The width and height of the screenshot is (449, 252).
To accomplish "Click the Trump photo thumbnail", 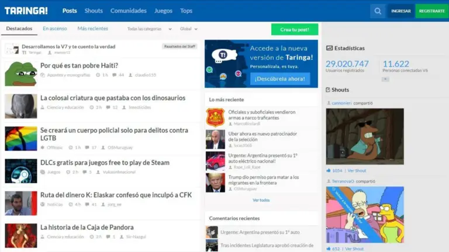I will [x=215, y=183].
